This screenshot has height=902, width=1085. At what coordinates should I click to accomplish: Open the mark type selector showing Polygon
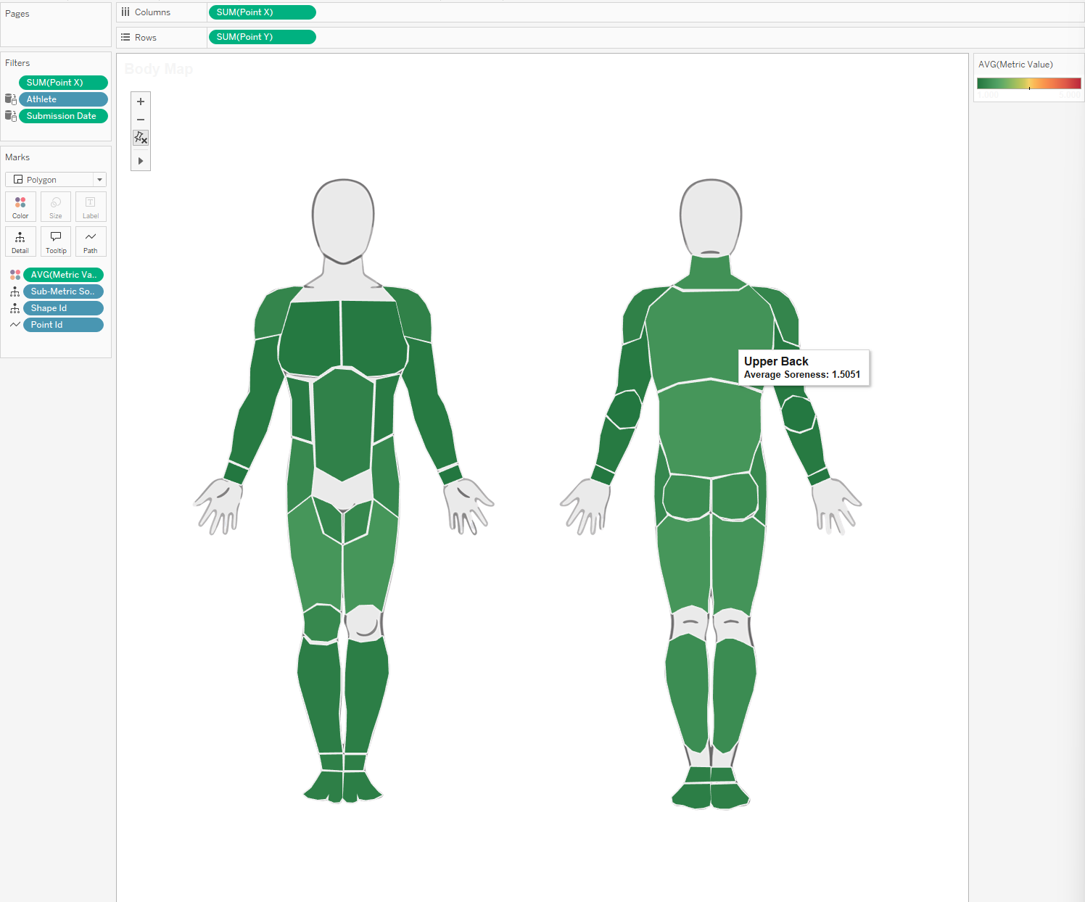tap(51, 179)
